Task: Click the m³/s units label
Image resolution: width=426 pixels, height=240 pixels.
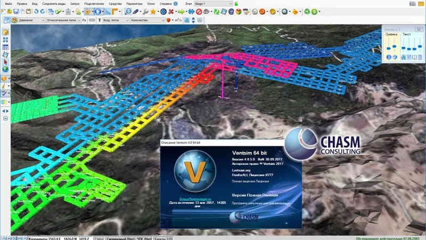Action: pos(178,20)
